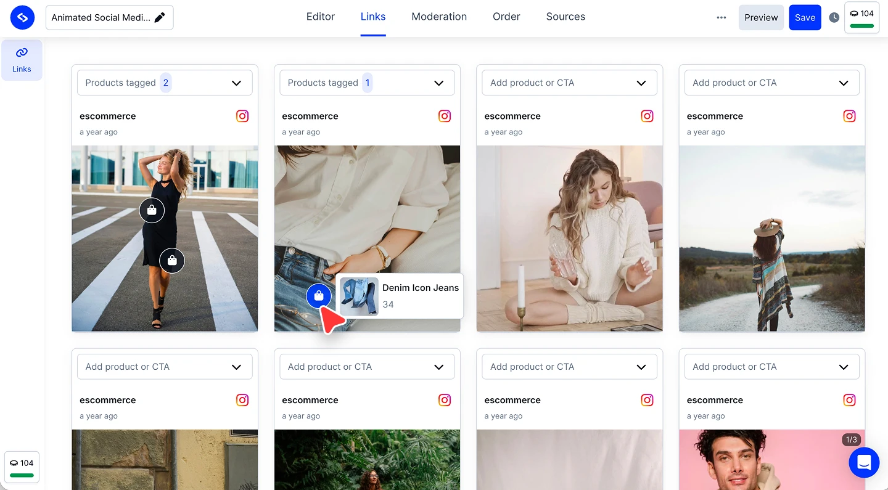Image resolution: width=888 pixels, height=490 pixels.
Task: Open the three-dots more options menu
Action: coord(721,17)
